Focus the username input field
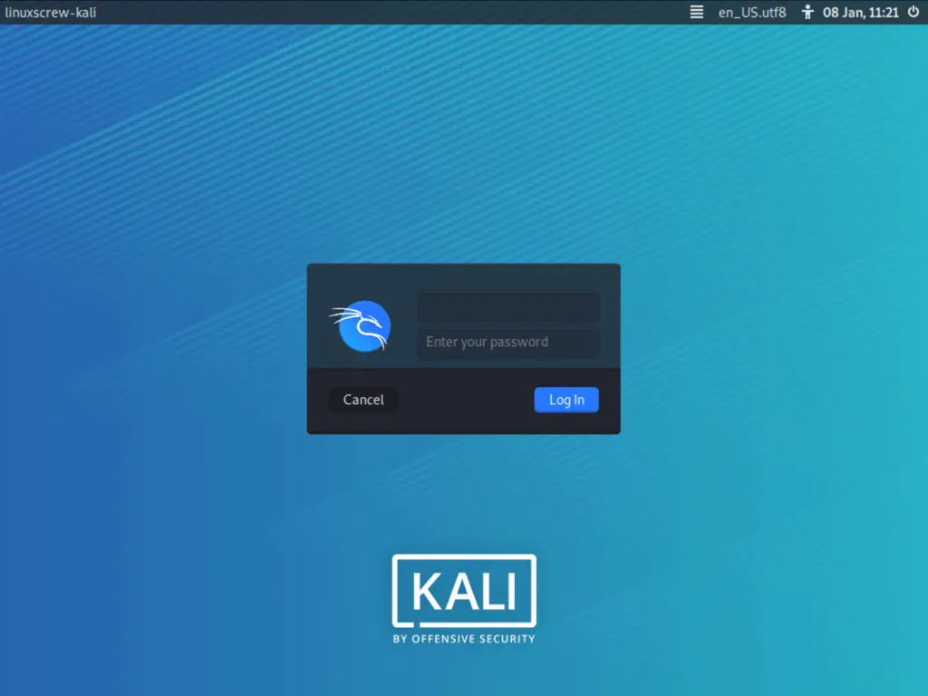928x696 pixels. point(508,307)
